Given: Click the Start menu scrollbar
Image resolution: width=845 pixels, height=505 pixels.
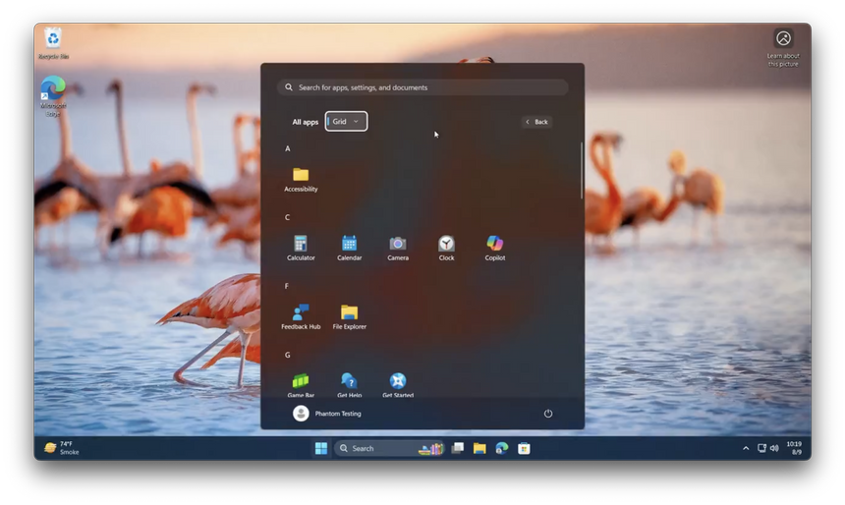Looking at the screenshot, I should coord(582,170).
